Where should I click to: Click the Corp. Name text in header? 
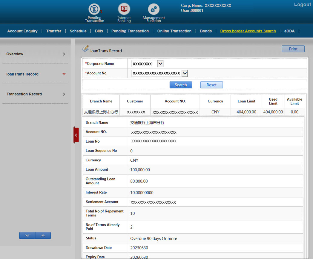[206, 6]
